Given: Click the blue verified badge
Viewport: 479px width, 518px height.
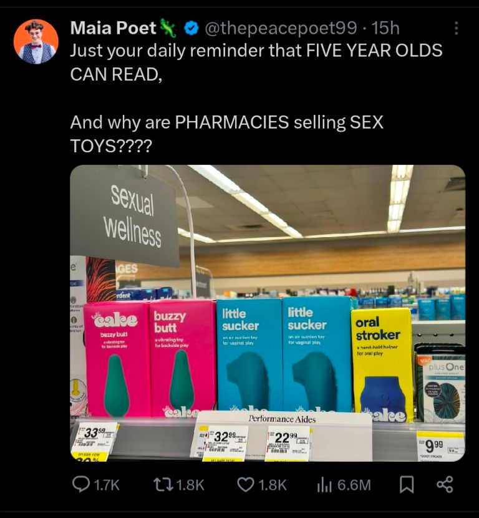Looking at the screenshot, I should tap(190, 29).
